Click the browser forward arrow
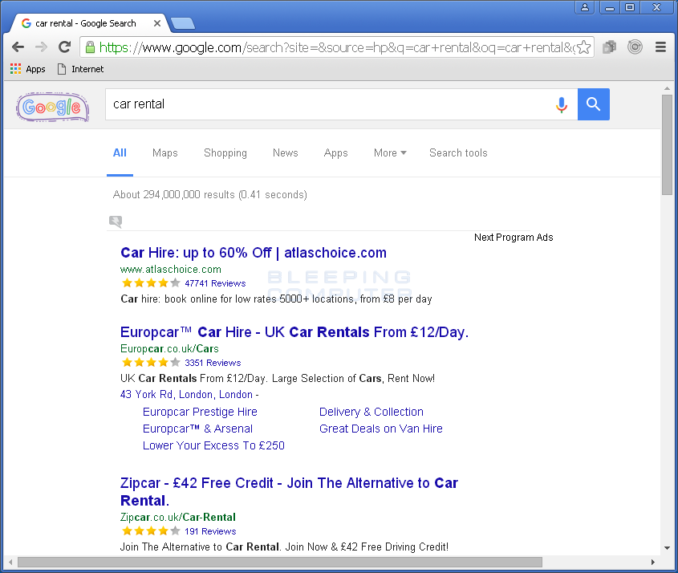678x573 pixels. point(41,47)
